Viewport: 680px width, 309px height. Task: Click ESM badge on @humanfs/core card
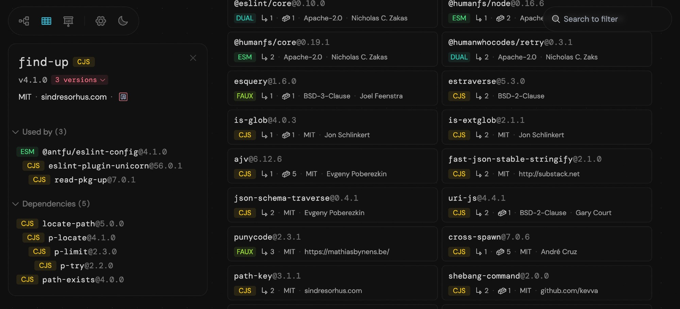click(x=245, y=57)
